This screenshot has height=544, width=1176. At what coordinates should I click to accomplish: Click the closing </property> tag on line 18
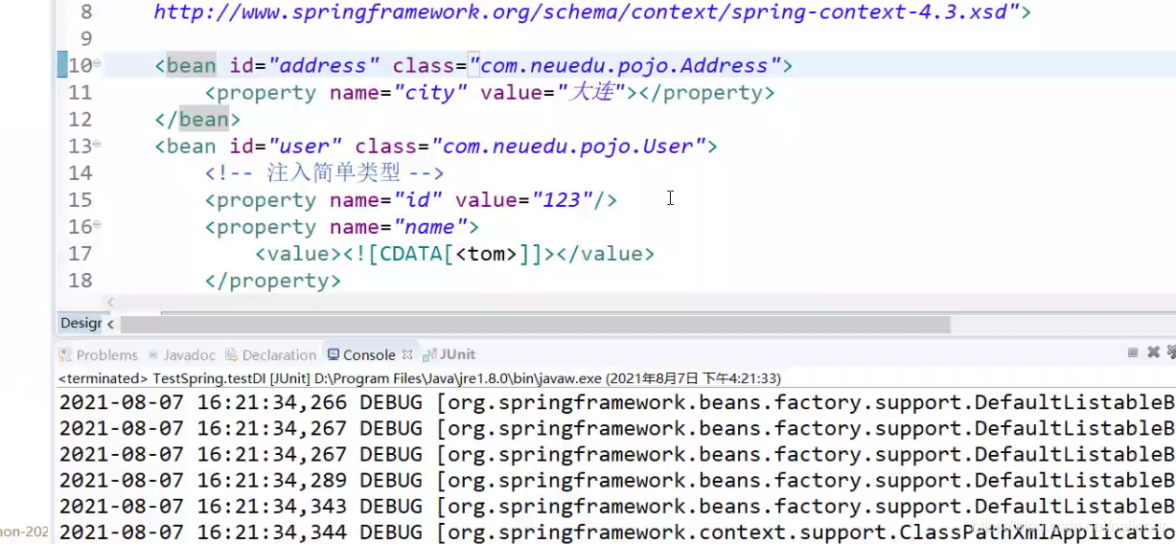[x=272, y=281]
